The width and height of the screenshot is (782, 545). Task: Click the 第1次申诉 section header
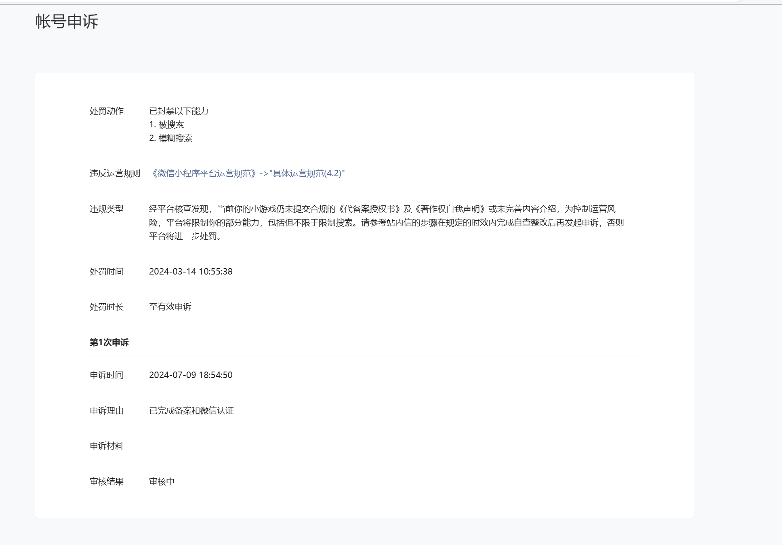[109, 342]
